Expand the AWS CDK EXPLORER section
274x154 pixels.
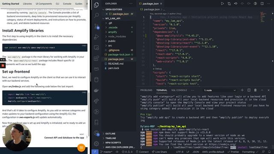pyautogui.click(x=119, y=147)
